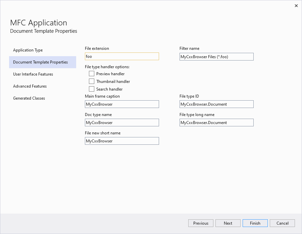Check the Thumbnail handler option
The width and height of the screenshot is (302, 234).
(x=92, y=81)
